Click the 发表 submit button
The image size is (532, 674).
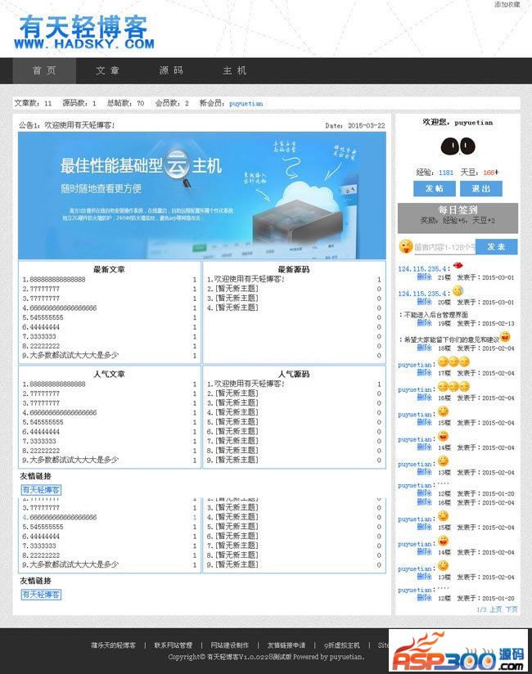pyautogui.click(x=496, y=247)
